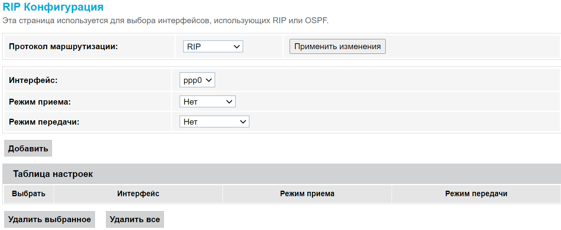Screen dimensions: 561x230
Task: Click the Интерфейс: form field label
Action: coord(33,80)
